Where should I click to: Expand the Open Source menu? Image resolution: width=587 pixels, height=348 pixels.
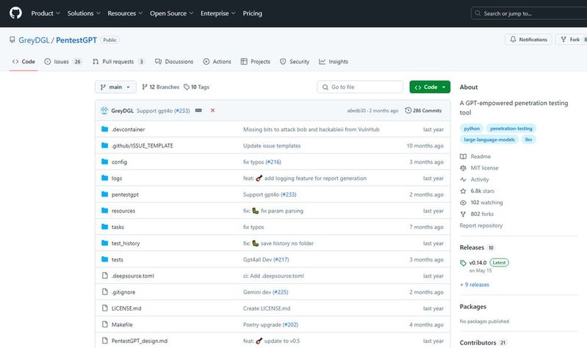point(171,13)
